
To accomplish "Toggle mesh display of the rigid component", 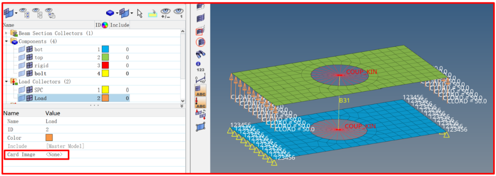I will [29, 65].
